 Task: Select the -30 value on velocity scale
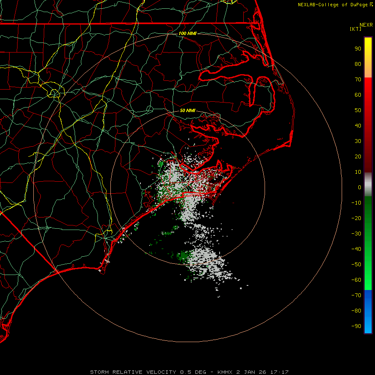[356, 234]
